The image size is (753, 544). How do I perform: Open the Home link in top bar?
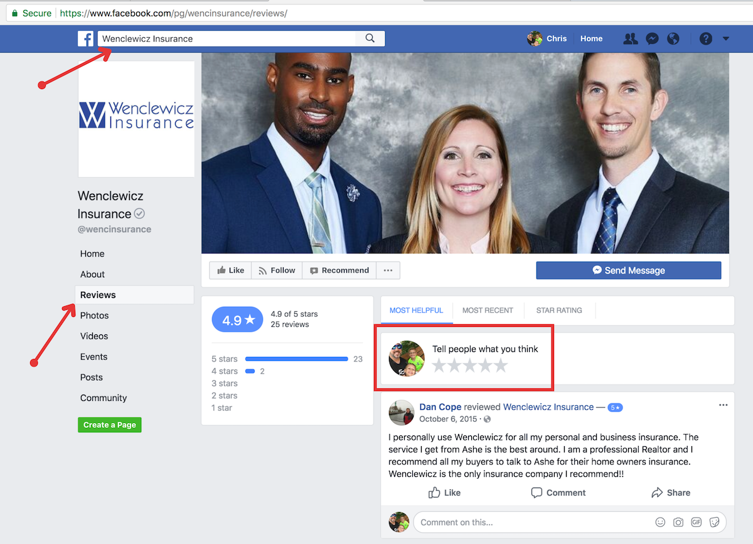[x=591, y=38]
